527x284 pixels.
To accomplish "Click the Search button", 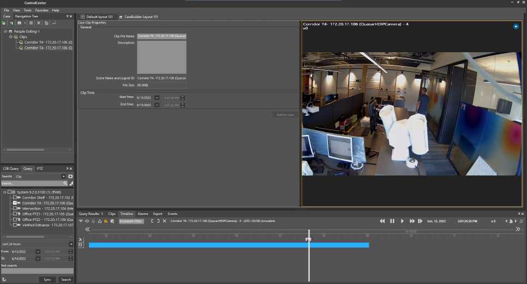I will [66, 279].
